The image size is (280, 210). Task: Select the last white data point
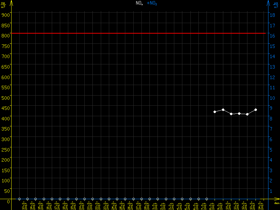click(x=256, y=110)
